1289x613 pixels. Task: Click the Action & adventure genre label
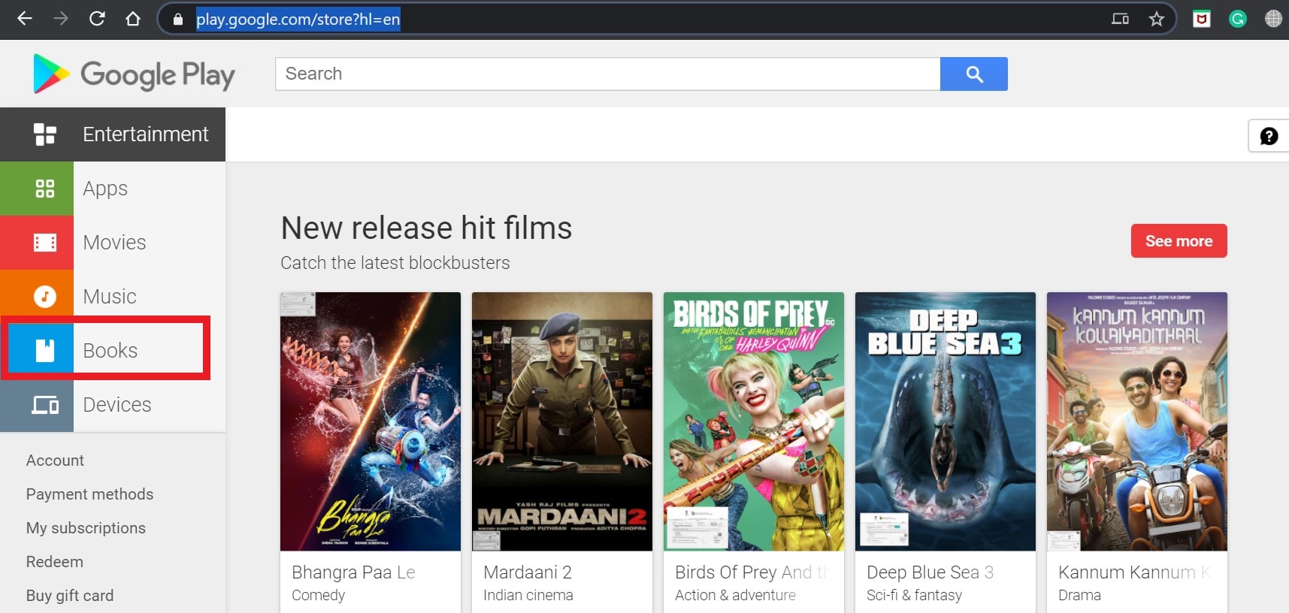coord(735,595)
